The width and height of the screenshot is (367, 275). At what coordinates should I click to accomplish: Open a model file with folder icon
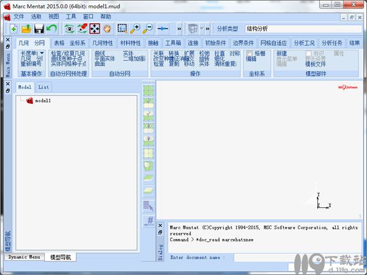click(26, 29)
